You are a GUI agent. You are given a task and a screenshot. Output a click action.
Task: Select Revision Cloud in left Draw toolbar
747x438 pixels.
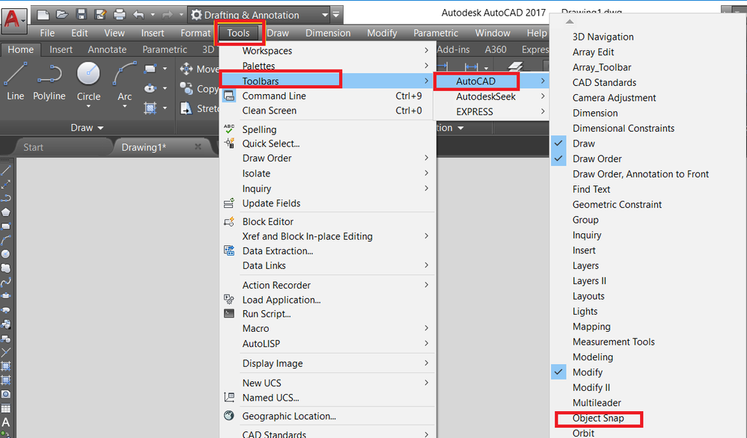6,268
